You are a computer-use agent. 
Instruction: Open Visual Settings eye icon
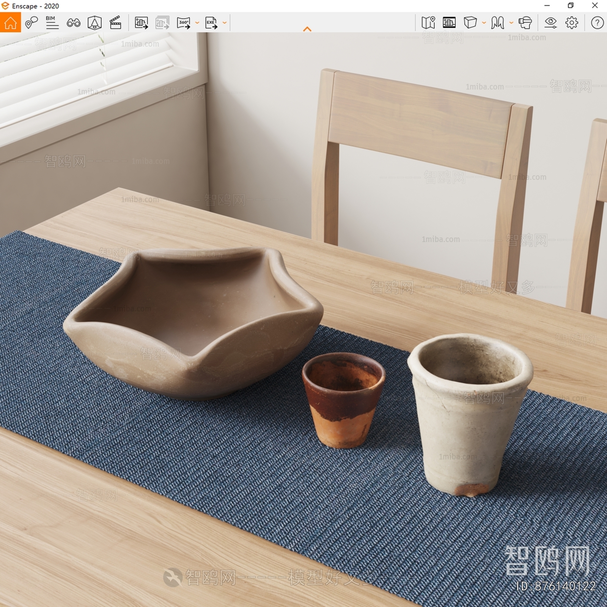[x=550, y=23]
